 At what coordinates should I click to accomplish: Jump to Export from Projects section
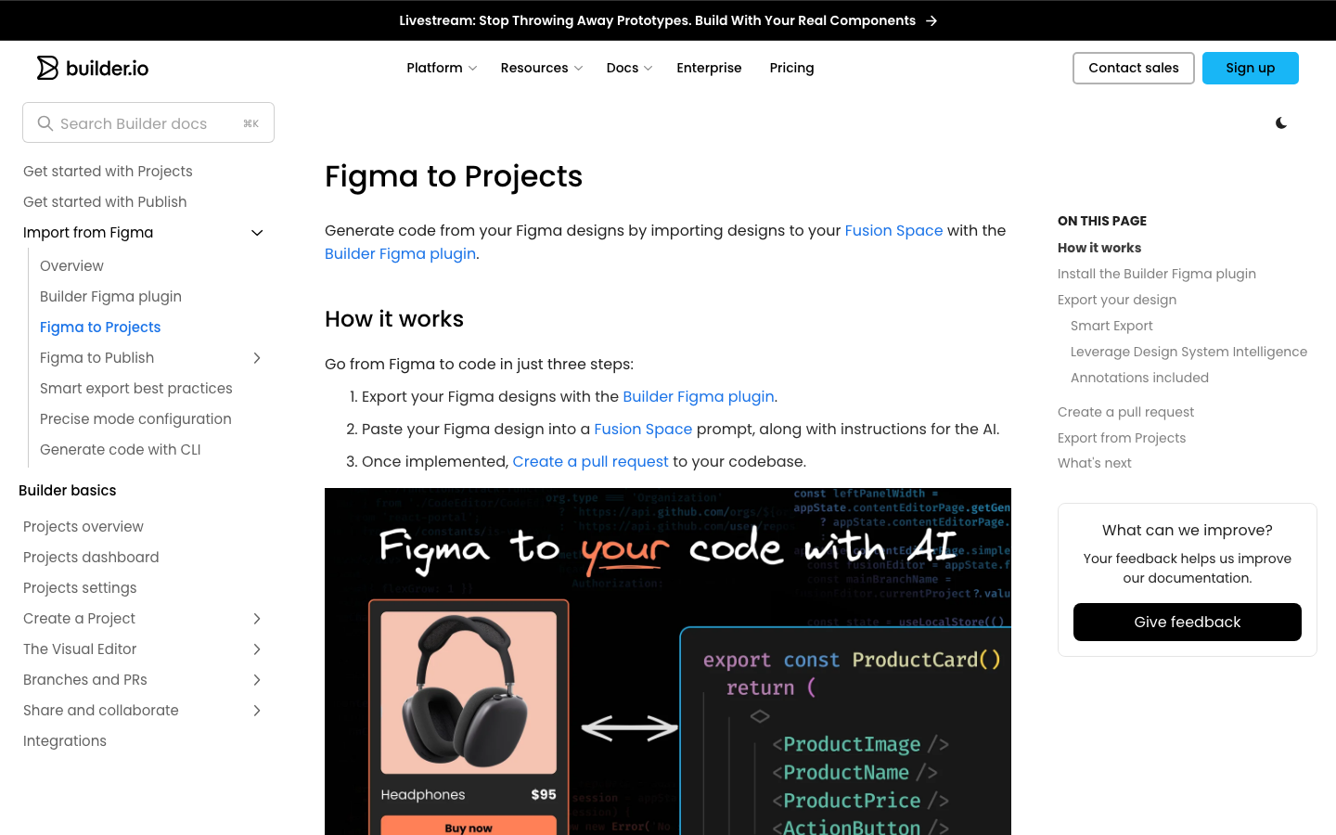tap(1122, 438)
